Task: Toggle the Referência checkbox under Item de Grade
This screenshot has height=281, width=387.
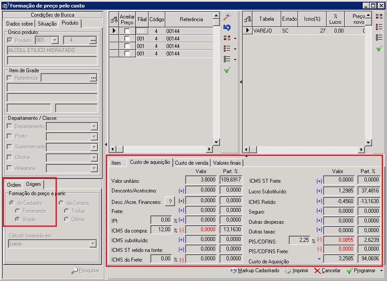Action: tap(10, 78)
